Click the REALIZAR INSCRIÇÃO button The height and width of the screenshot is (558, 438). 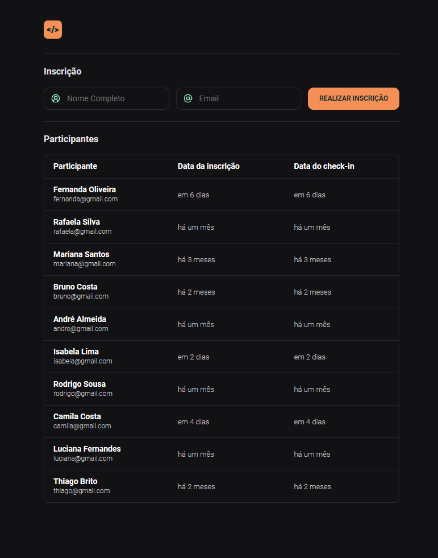pyautogui.click(x=353, y=98)
